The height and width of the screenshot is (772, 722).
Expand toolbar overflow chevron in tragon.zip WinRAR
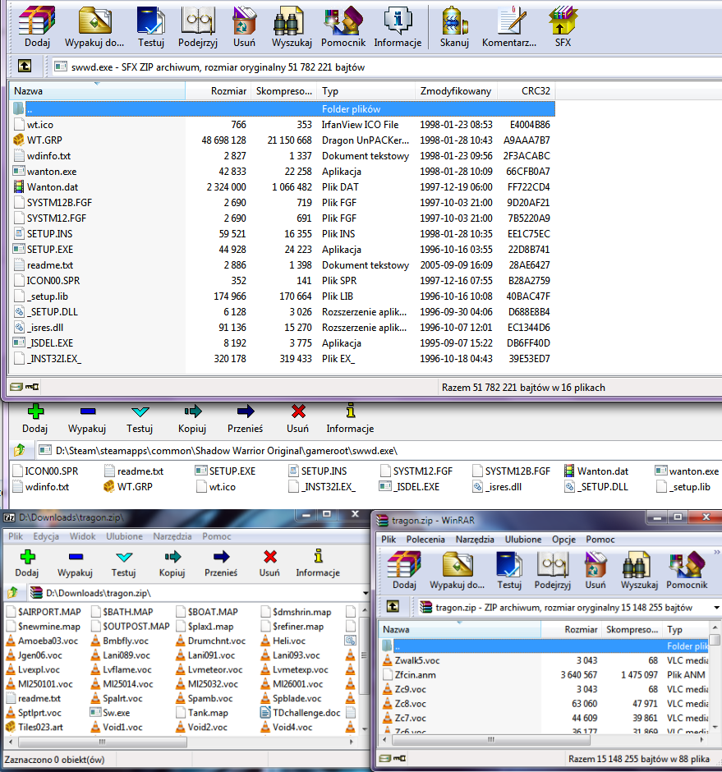pos(717,553)
